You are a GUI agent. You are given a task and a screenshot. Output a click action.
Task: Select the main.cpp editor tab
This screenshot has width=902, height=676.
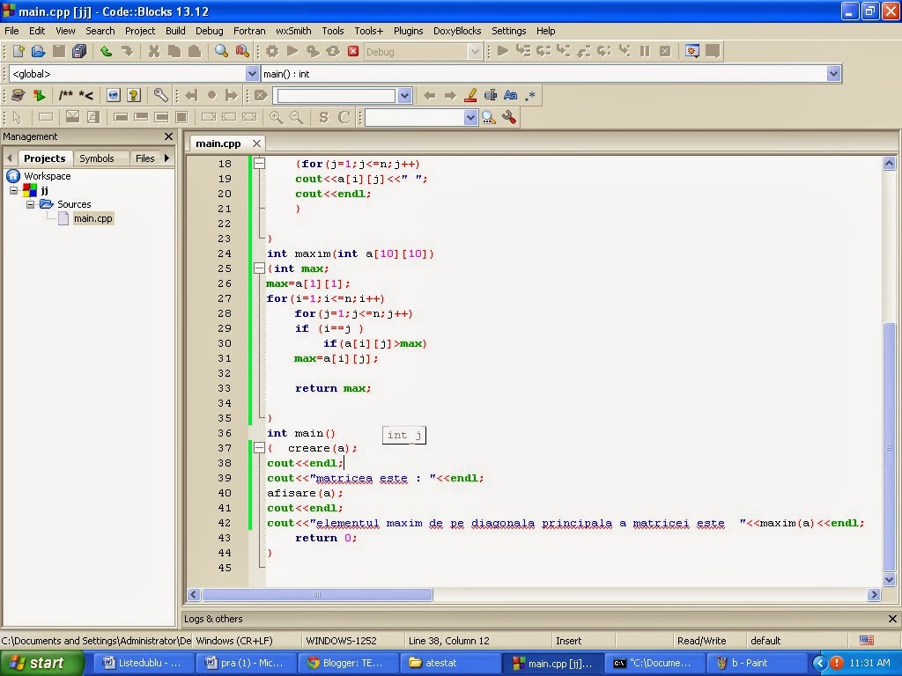pyautogui.click(x=218, y=143)
